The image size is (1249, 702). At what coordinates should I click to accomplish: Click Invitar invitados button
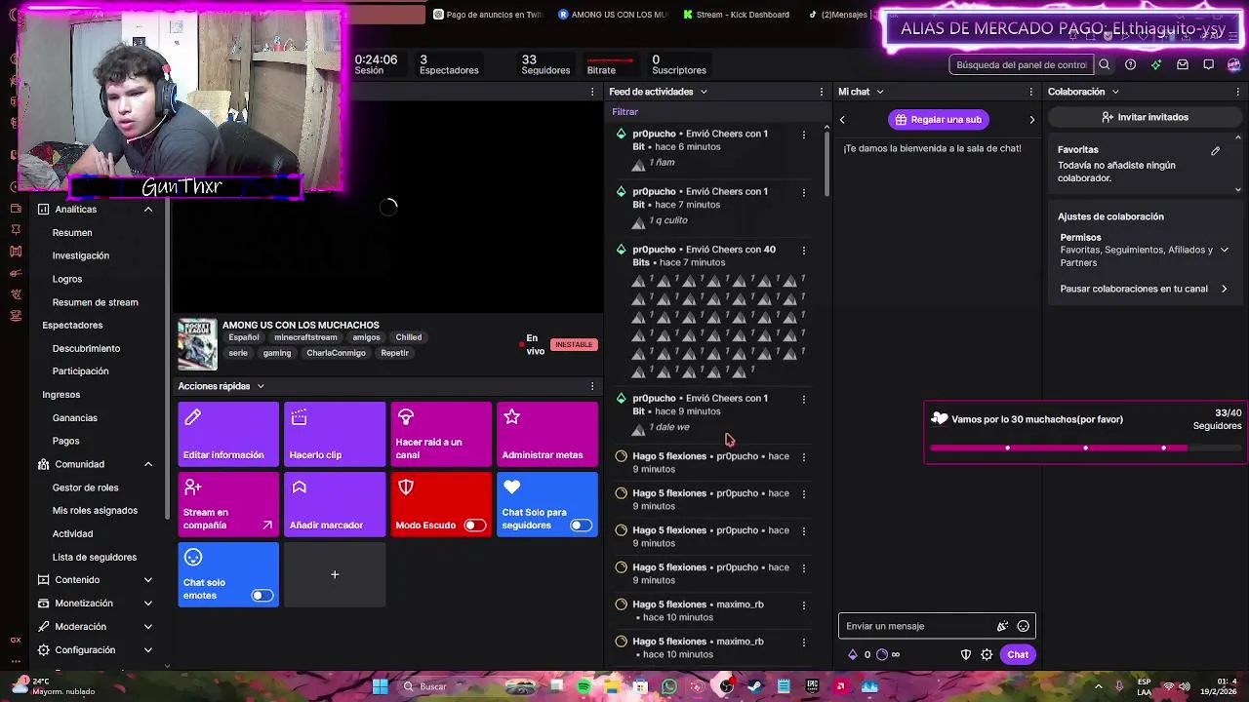(x=1145, y=117)
